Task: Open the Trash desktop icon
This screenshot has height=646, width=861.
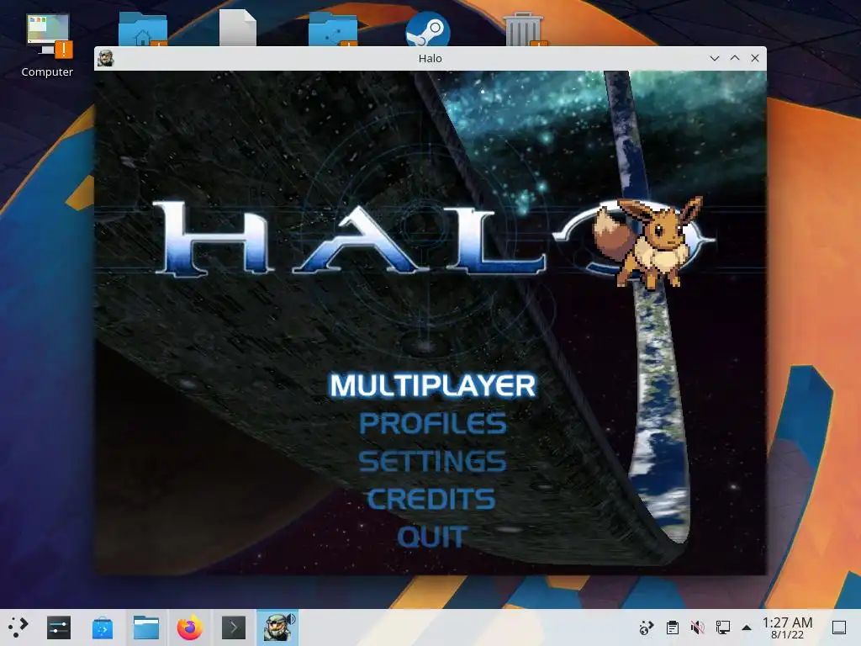Action: [523, 29]
